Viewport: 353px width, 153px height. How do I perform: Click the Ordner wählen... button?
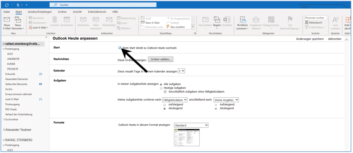click(x=161, y=59)
